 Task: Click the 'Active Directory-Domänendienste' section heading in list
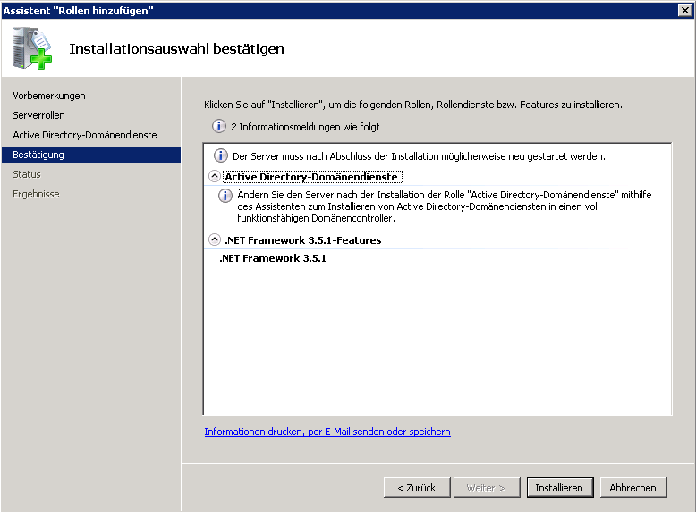[311, 177]
